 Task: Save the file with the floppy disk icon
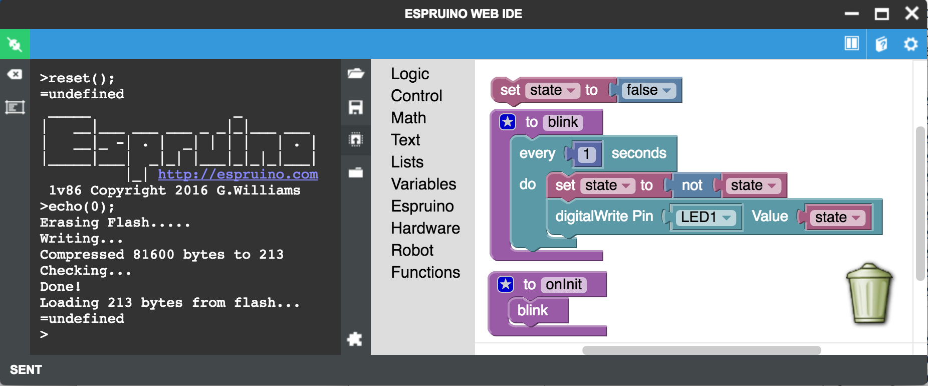[x=356, y=107]
